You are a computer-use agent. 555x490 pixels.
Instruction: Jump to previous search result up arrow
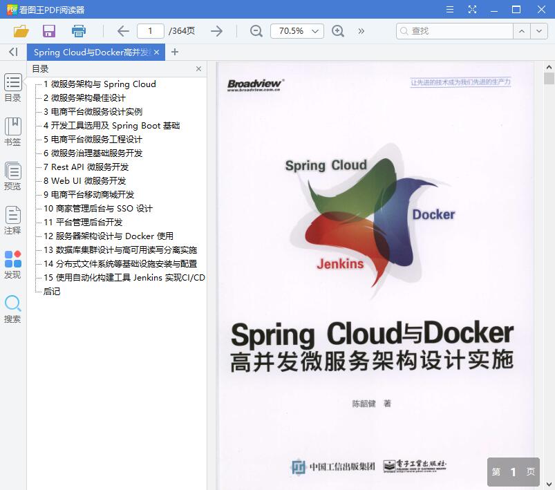[522, 31]
